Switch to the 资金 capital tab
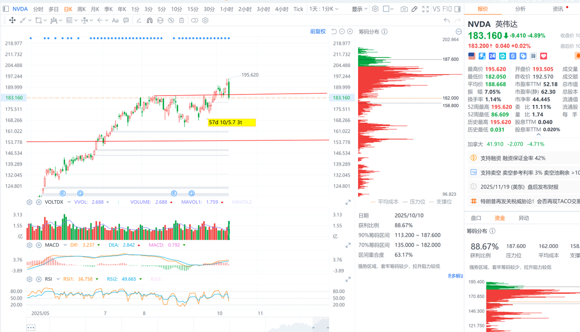The width and height of the screenshot is (580, 332). (500, 218)
